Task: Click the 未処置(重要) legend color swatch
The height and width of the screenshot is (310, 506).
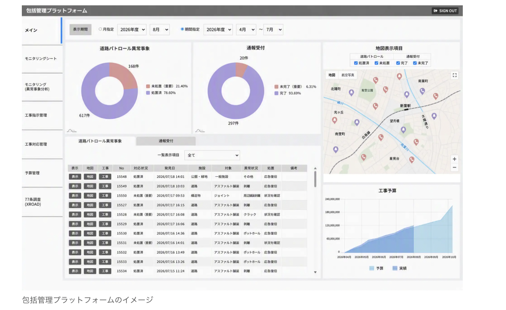Action: (x=148, y=86)
